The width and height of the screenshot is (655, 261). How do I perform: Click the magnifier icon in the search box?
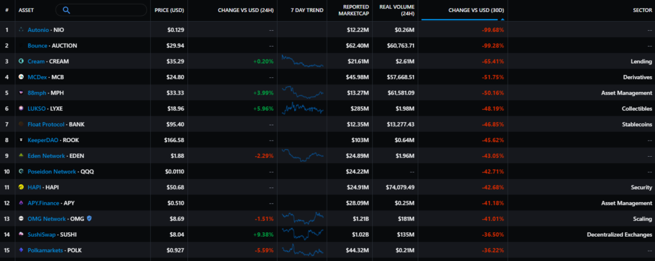pyautogui.click(x=66, y=10)
